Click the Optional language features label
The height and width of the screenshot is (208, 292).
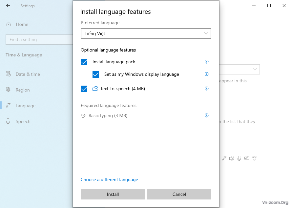point(108,50)
